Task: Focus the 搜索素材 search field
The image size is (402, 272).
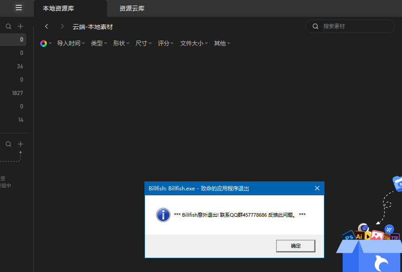Action: [350, 26]
